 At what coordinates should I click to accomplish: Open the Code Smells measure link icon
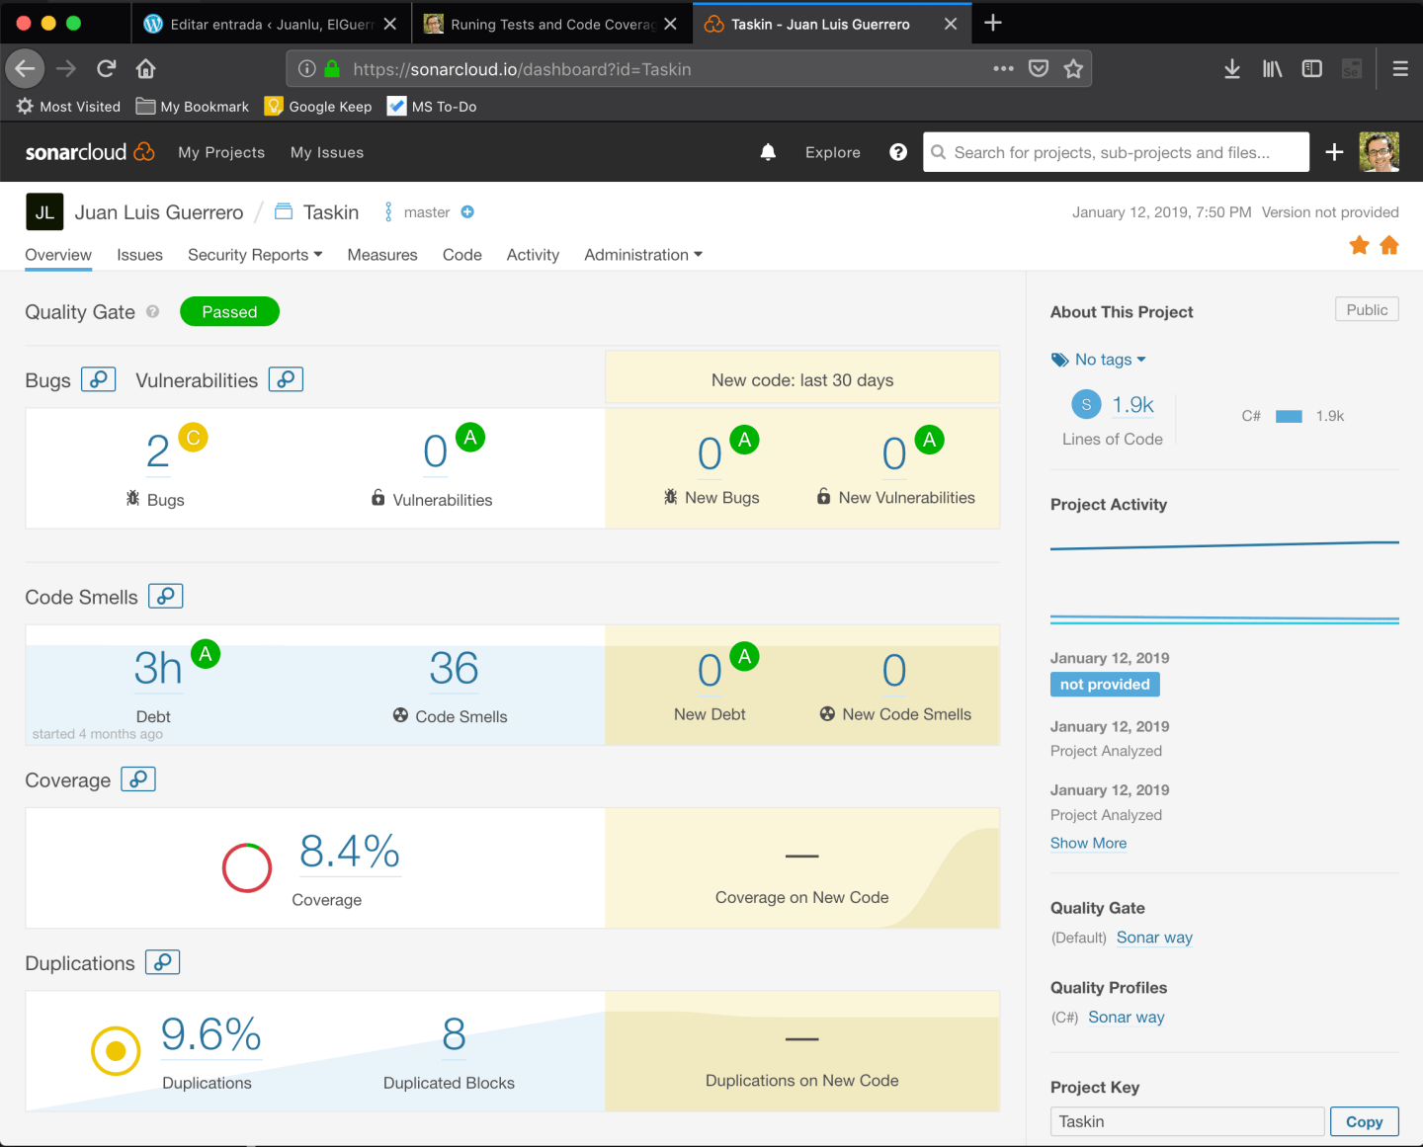click(x=166, y=596)
